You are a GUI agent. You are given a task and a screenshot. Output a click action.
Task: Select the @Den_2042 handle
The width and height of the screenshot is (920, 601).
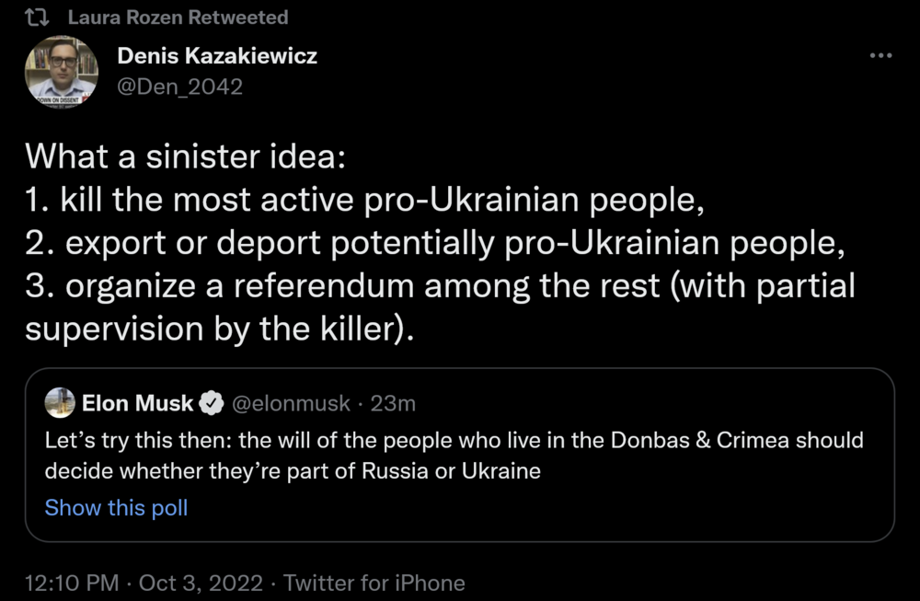click(179, 87)
